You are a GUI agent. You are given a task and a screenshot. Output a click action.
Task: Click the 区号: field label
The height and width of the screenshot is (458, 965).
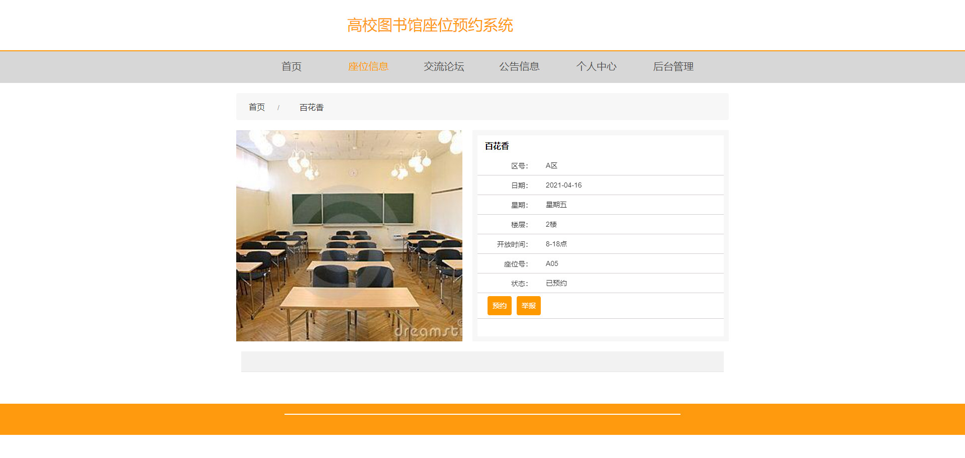tap(519, 166)
